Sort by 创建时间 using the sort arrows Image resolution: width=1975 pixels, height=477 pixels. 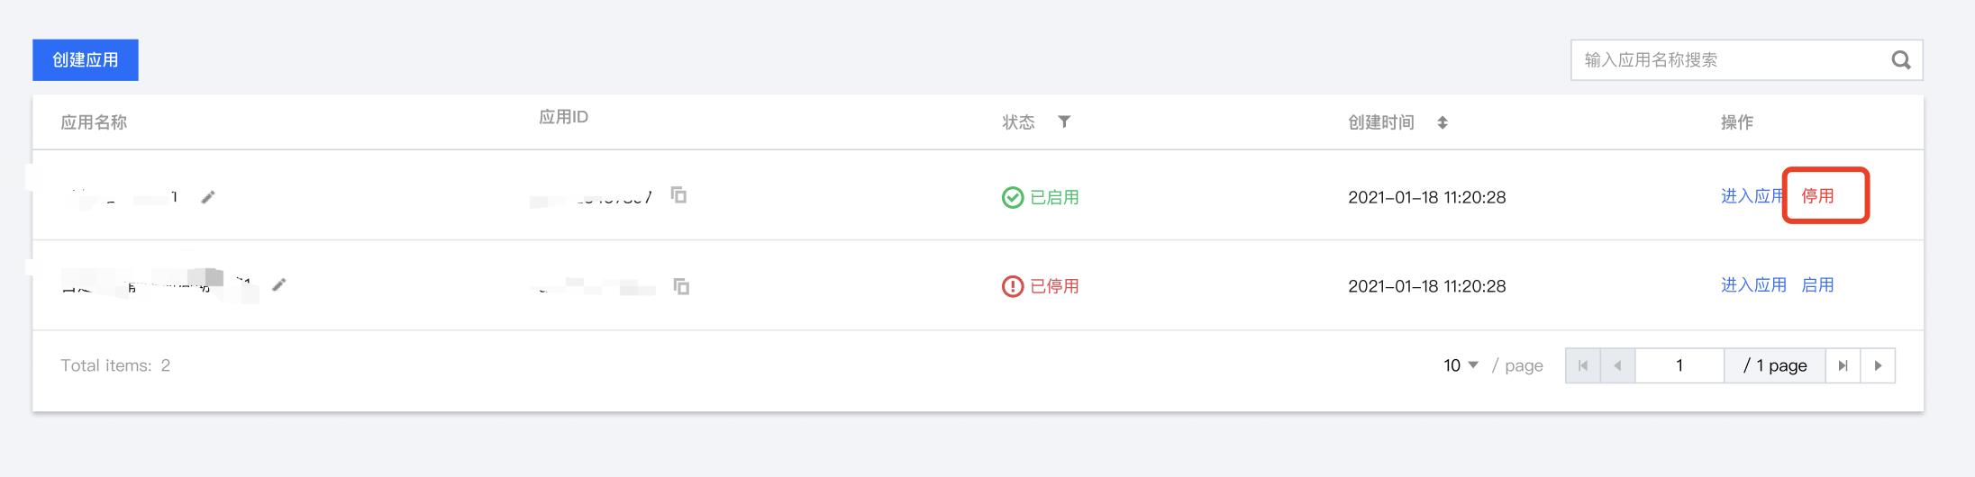(x=1443, y=122)
